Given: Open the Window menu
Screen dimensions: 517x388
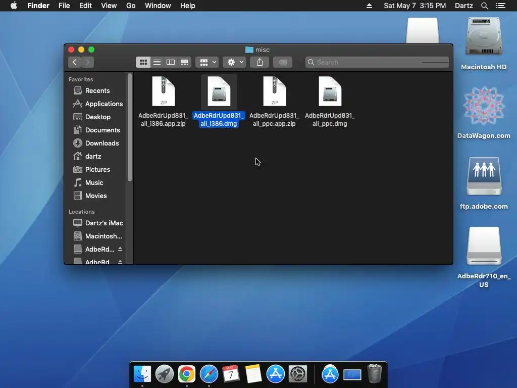Looking at the screenshot, I should 158,6.
